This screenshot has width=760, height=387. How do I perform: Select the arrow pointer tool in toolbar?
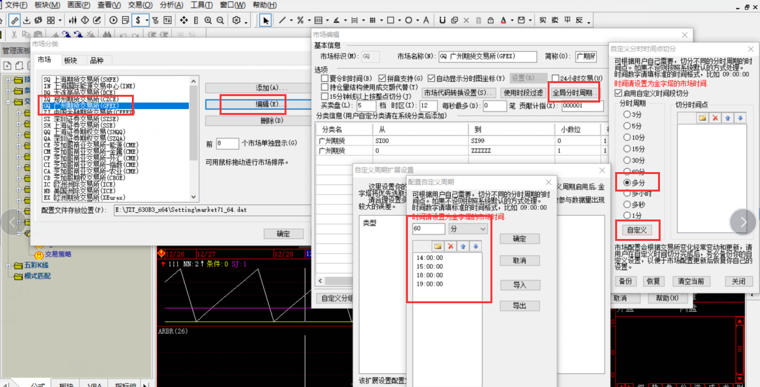(266, 21)
